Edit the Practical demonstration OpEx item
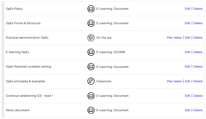206x119 pixels. point(188,38)
